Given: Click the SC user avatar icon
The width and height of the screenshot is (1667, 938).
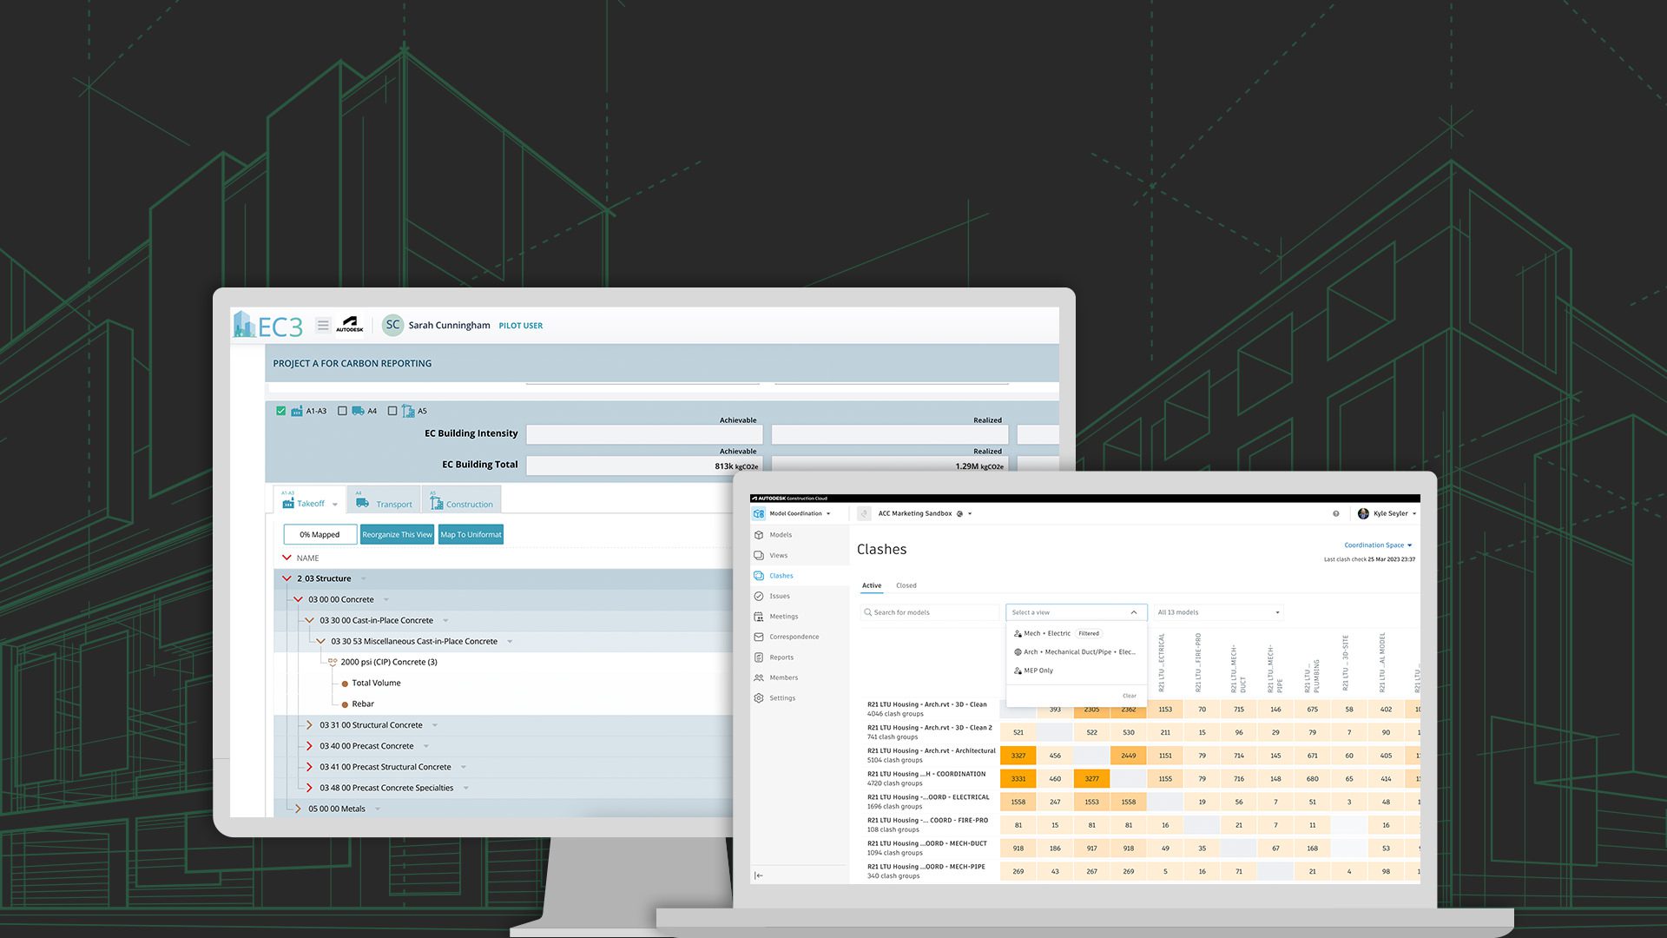Looking at the screenshot, I should 392,325.
